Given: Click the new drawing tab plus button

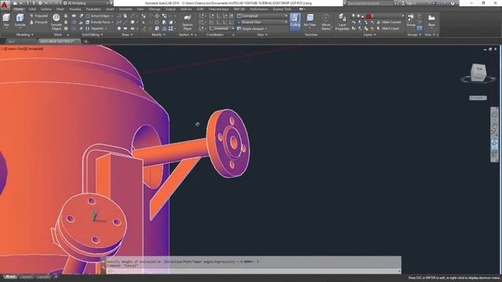Looking at the screenshot, I should tap(85, 42).
